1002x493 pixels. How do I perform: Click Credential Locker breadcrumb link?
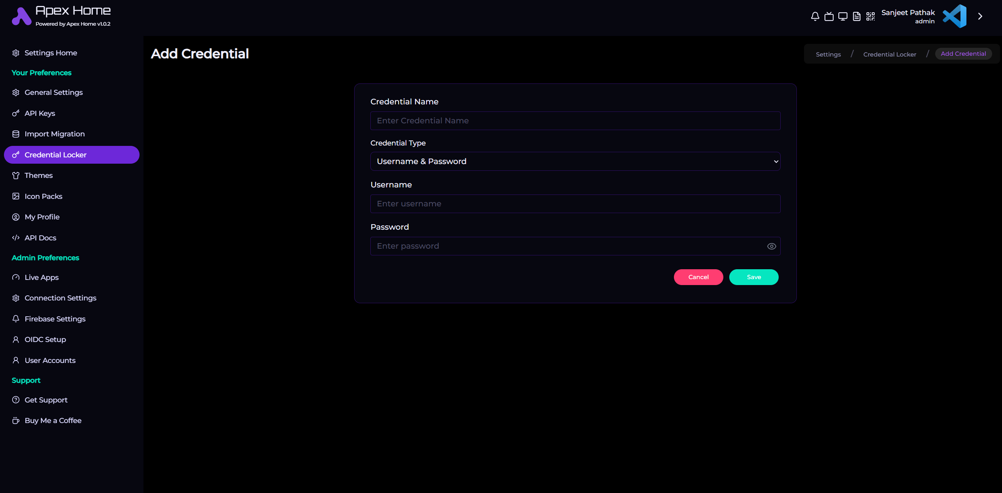[x=889, y=55]
